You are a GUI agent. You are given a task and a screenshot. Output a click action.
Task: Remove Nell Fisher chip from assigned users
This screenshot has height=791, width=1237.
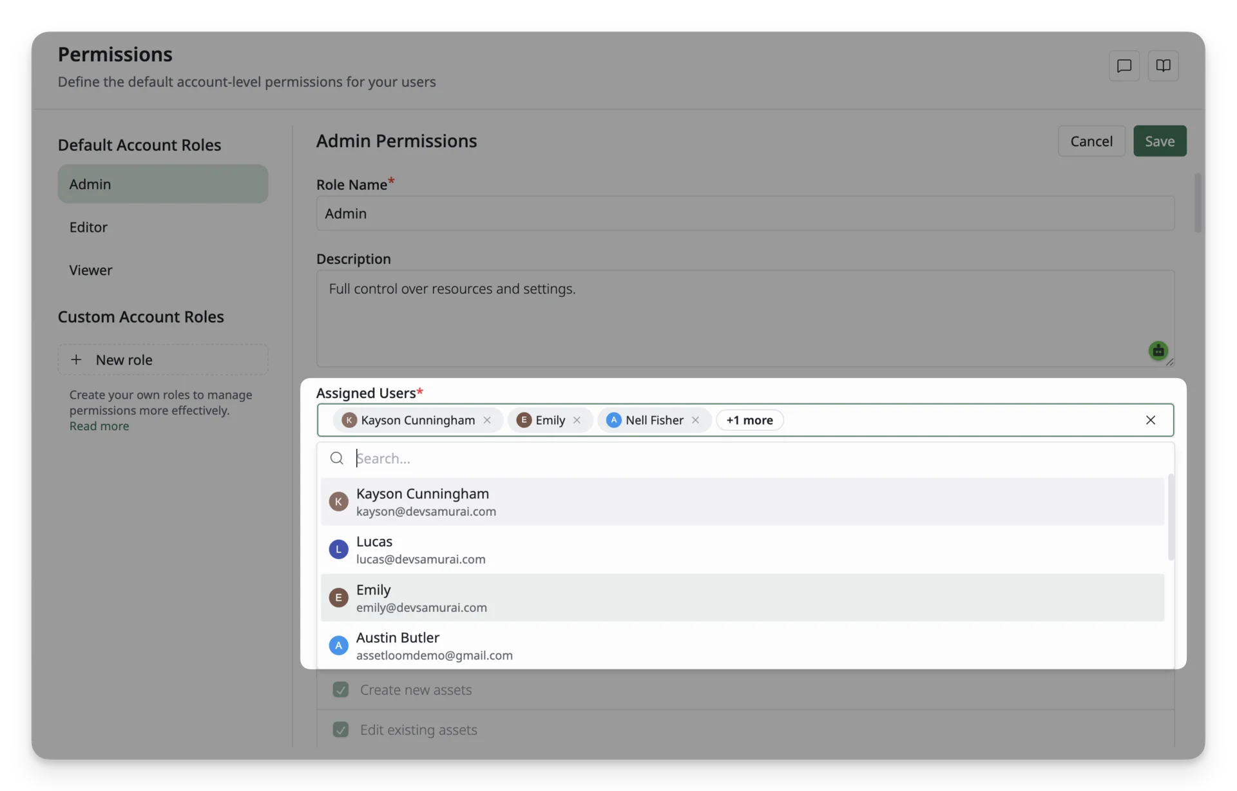click(695, 420)
